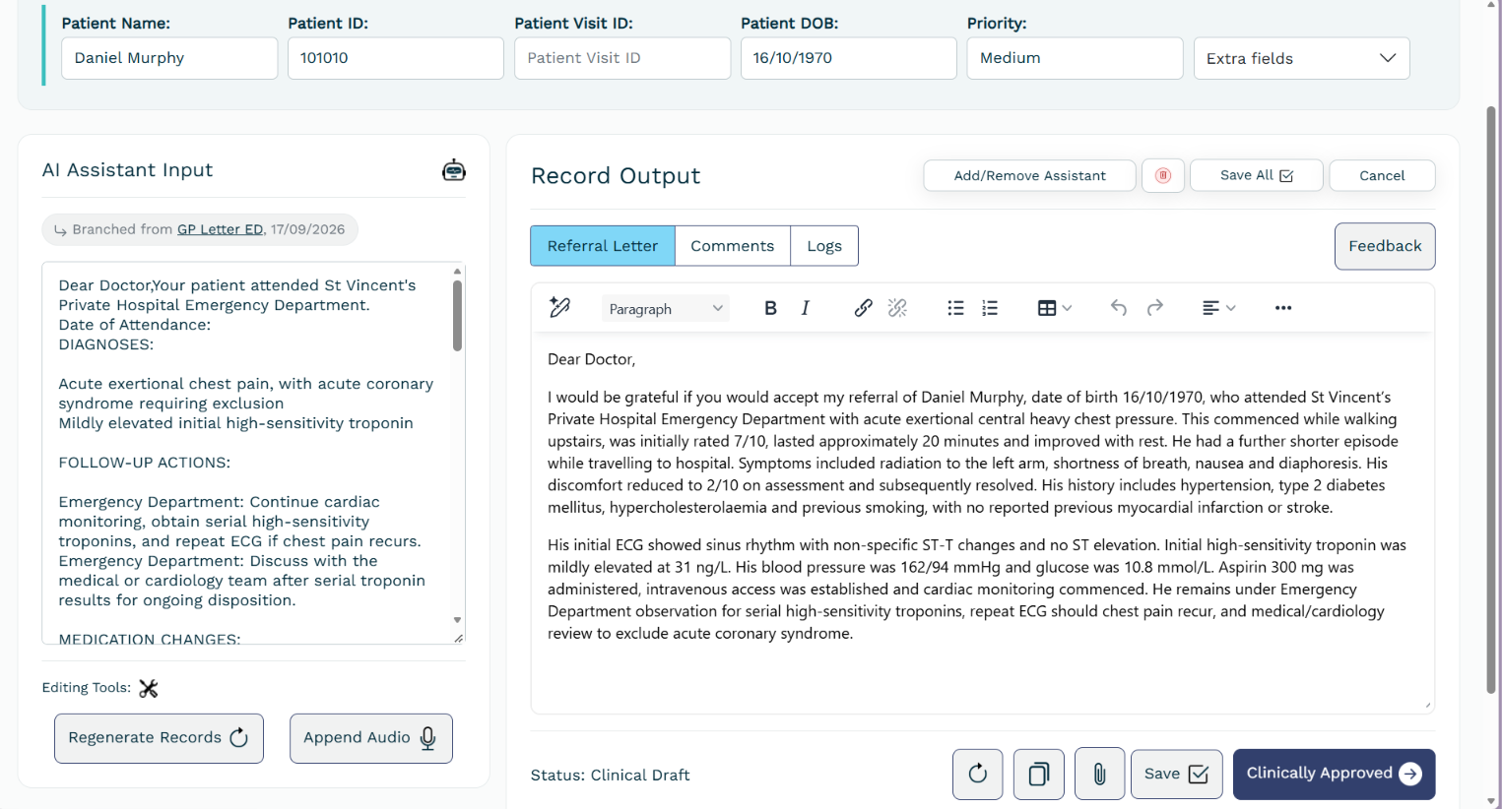Insert a link with the chain icon
Viewport: 1502px width, 809px height.
863,308
